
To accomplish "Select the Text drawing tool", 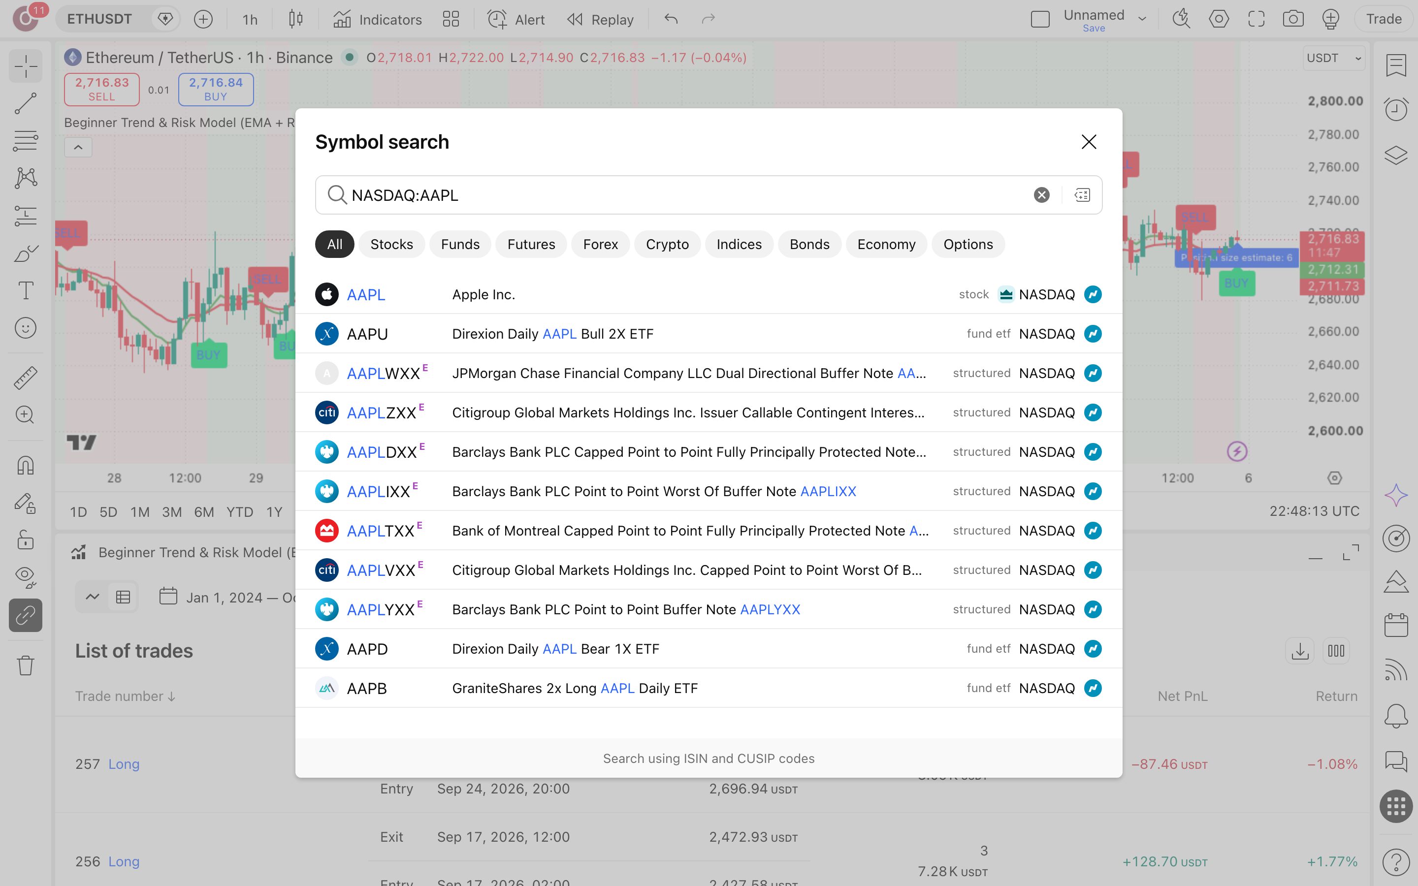I will pos(25,290).
